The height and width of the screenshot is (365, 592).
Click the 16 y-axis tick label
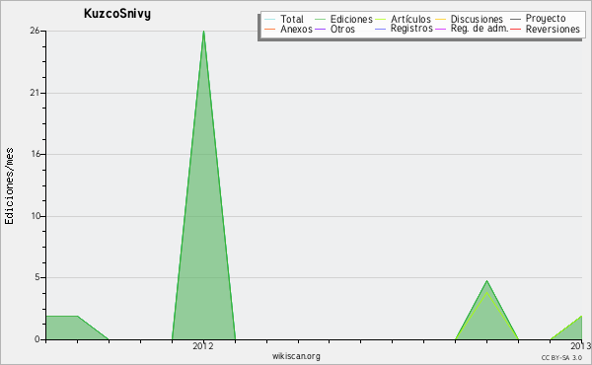click(35, 154)
